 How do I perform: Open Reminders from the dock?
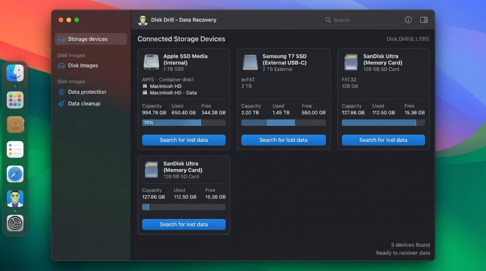(15, 149)
